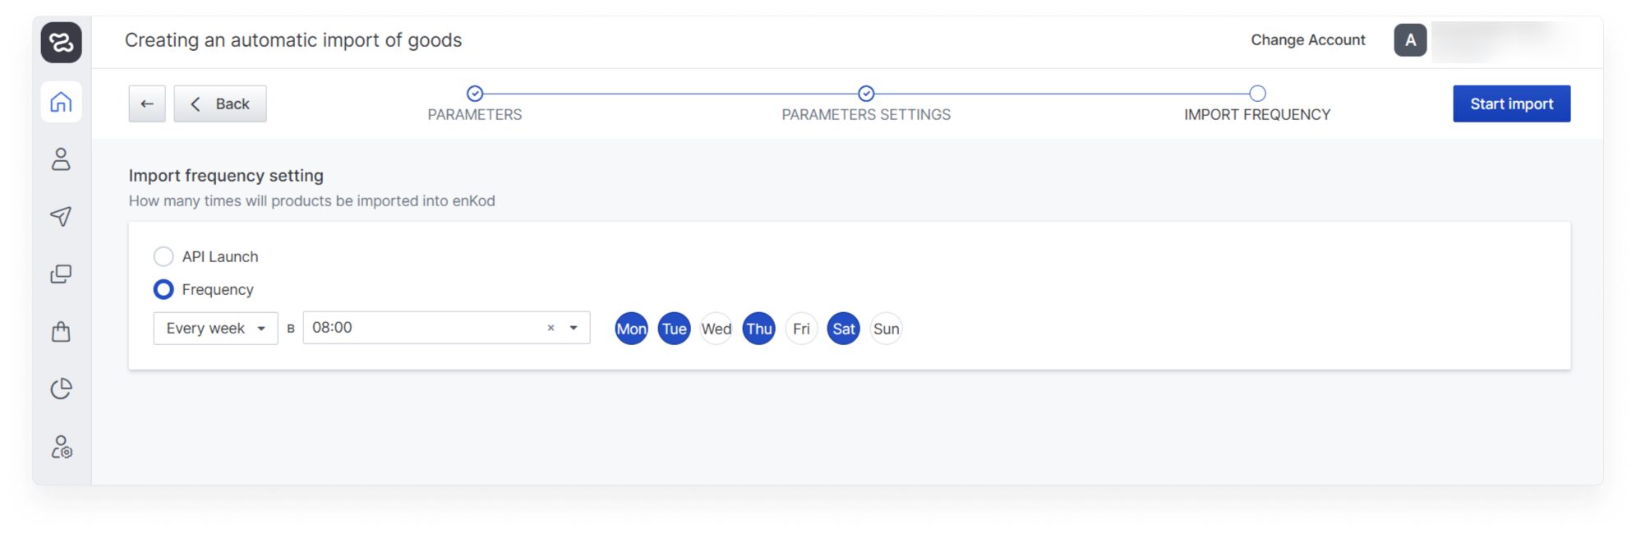Viewport: 1636px width, 534px height.
Task: Click the enKod logo icon
Action: 62,42
